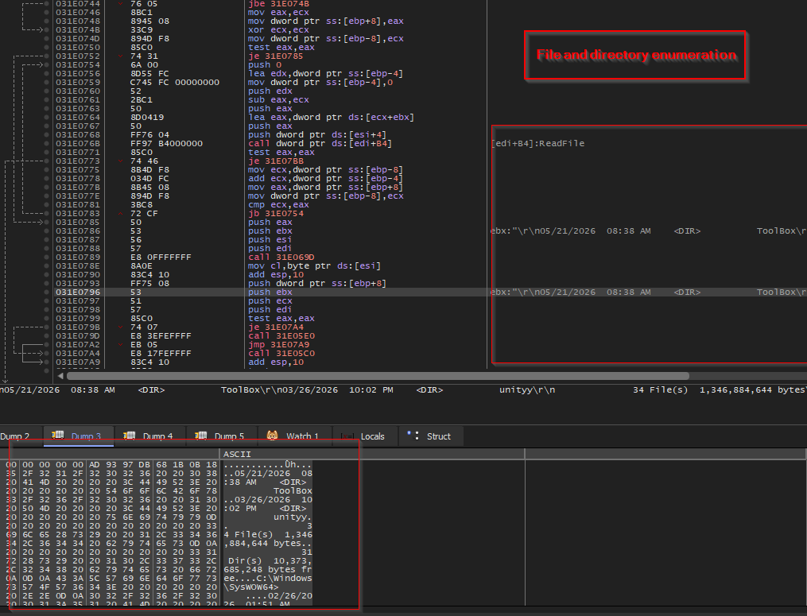
Task: Click the Dump 4 tab memory icon
Action: pos(129,436)
